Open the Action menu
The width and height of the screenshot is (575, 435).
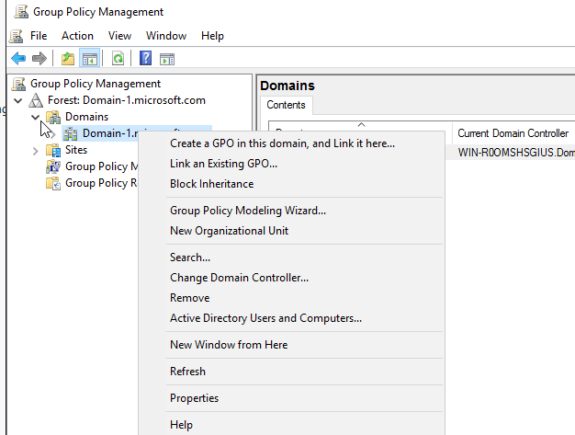click(x=77, y=36)
